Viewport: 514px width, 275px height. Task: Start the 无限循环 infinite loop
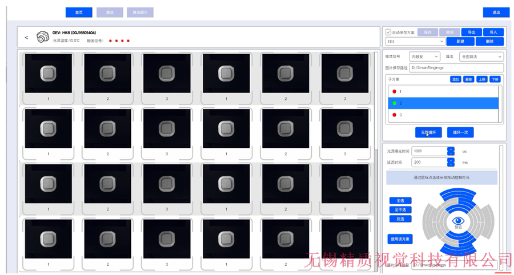(x=428, y=132)
